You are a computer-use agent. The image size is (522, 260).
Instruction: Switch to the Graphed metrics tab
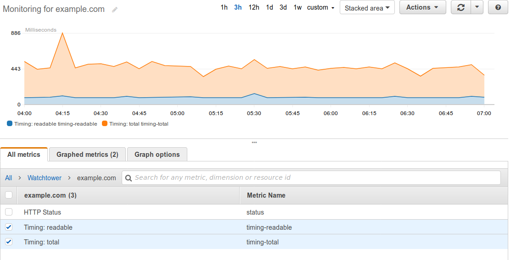point(88,154)
